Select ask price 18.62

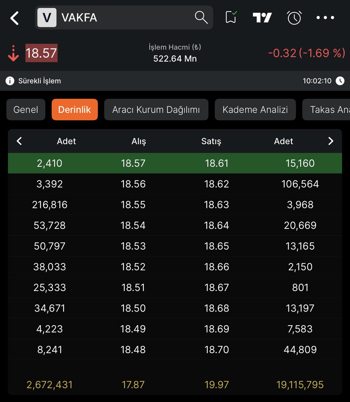(x=216, y=184)
